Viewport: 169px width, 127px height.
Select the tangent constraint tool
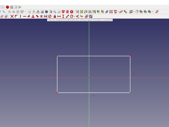[37, 17]
